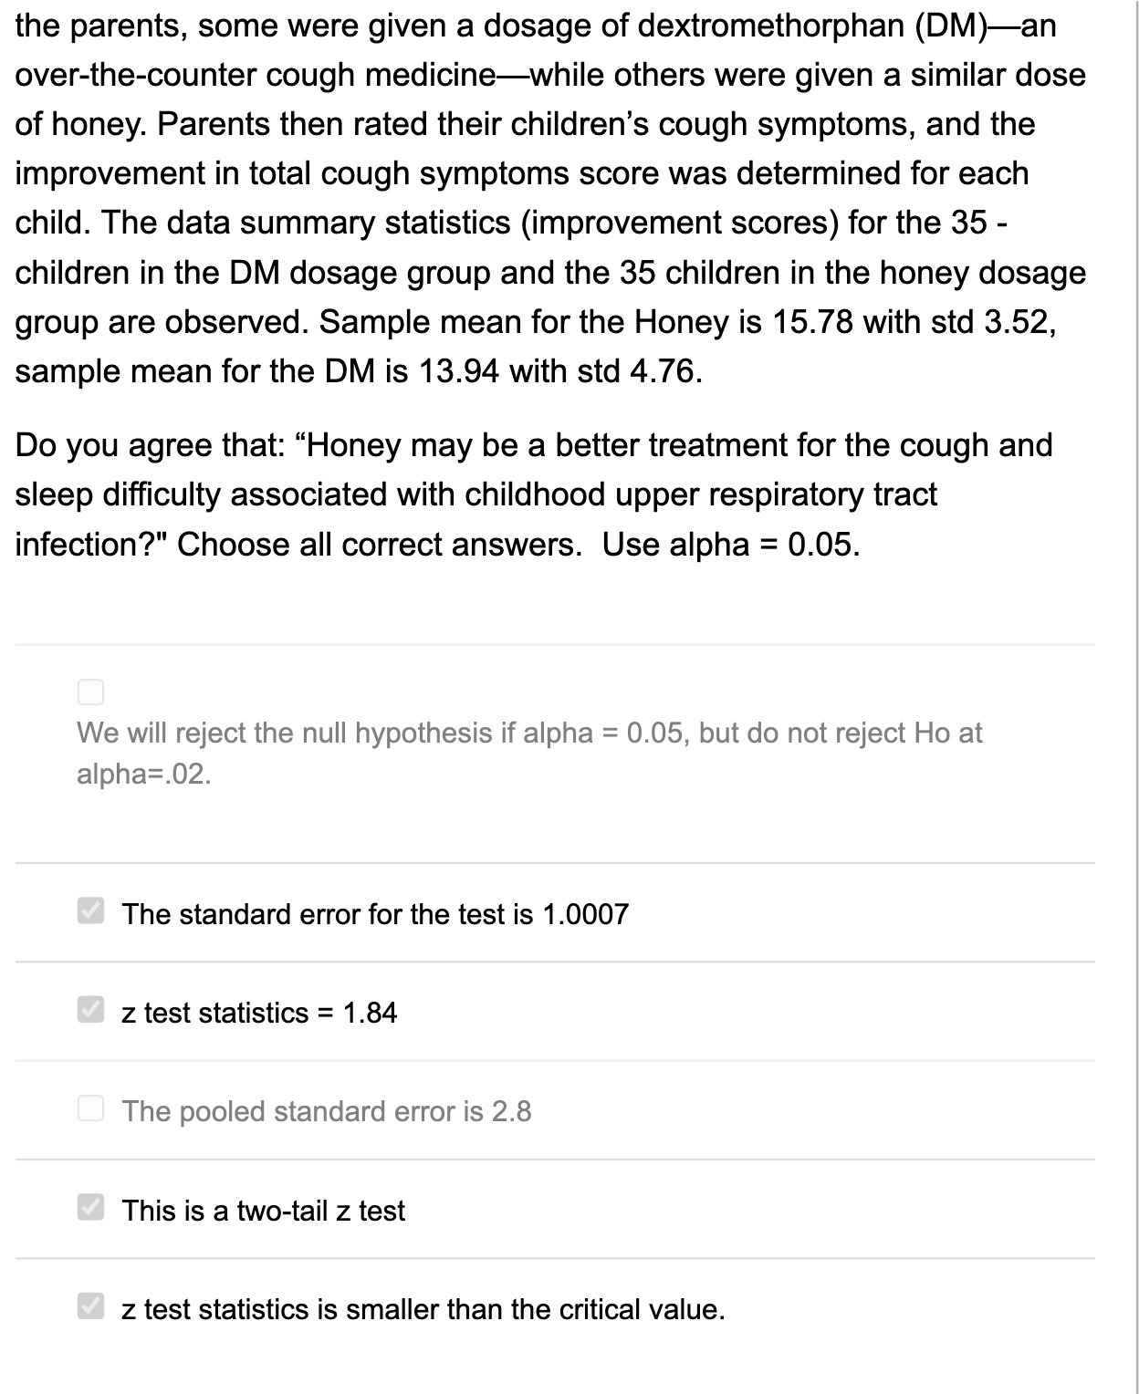Select the question prompt about honey treatment
Viewport: 1139px width, 1394px height.
point(534,494)
